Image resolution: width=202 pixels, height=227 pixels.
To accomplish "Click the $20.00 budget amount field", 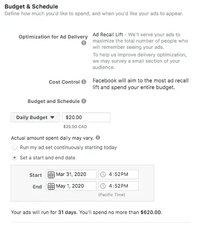I will 86,117.
